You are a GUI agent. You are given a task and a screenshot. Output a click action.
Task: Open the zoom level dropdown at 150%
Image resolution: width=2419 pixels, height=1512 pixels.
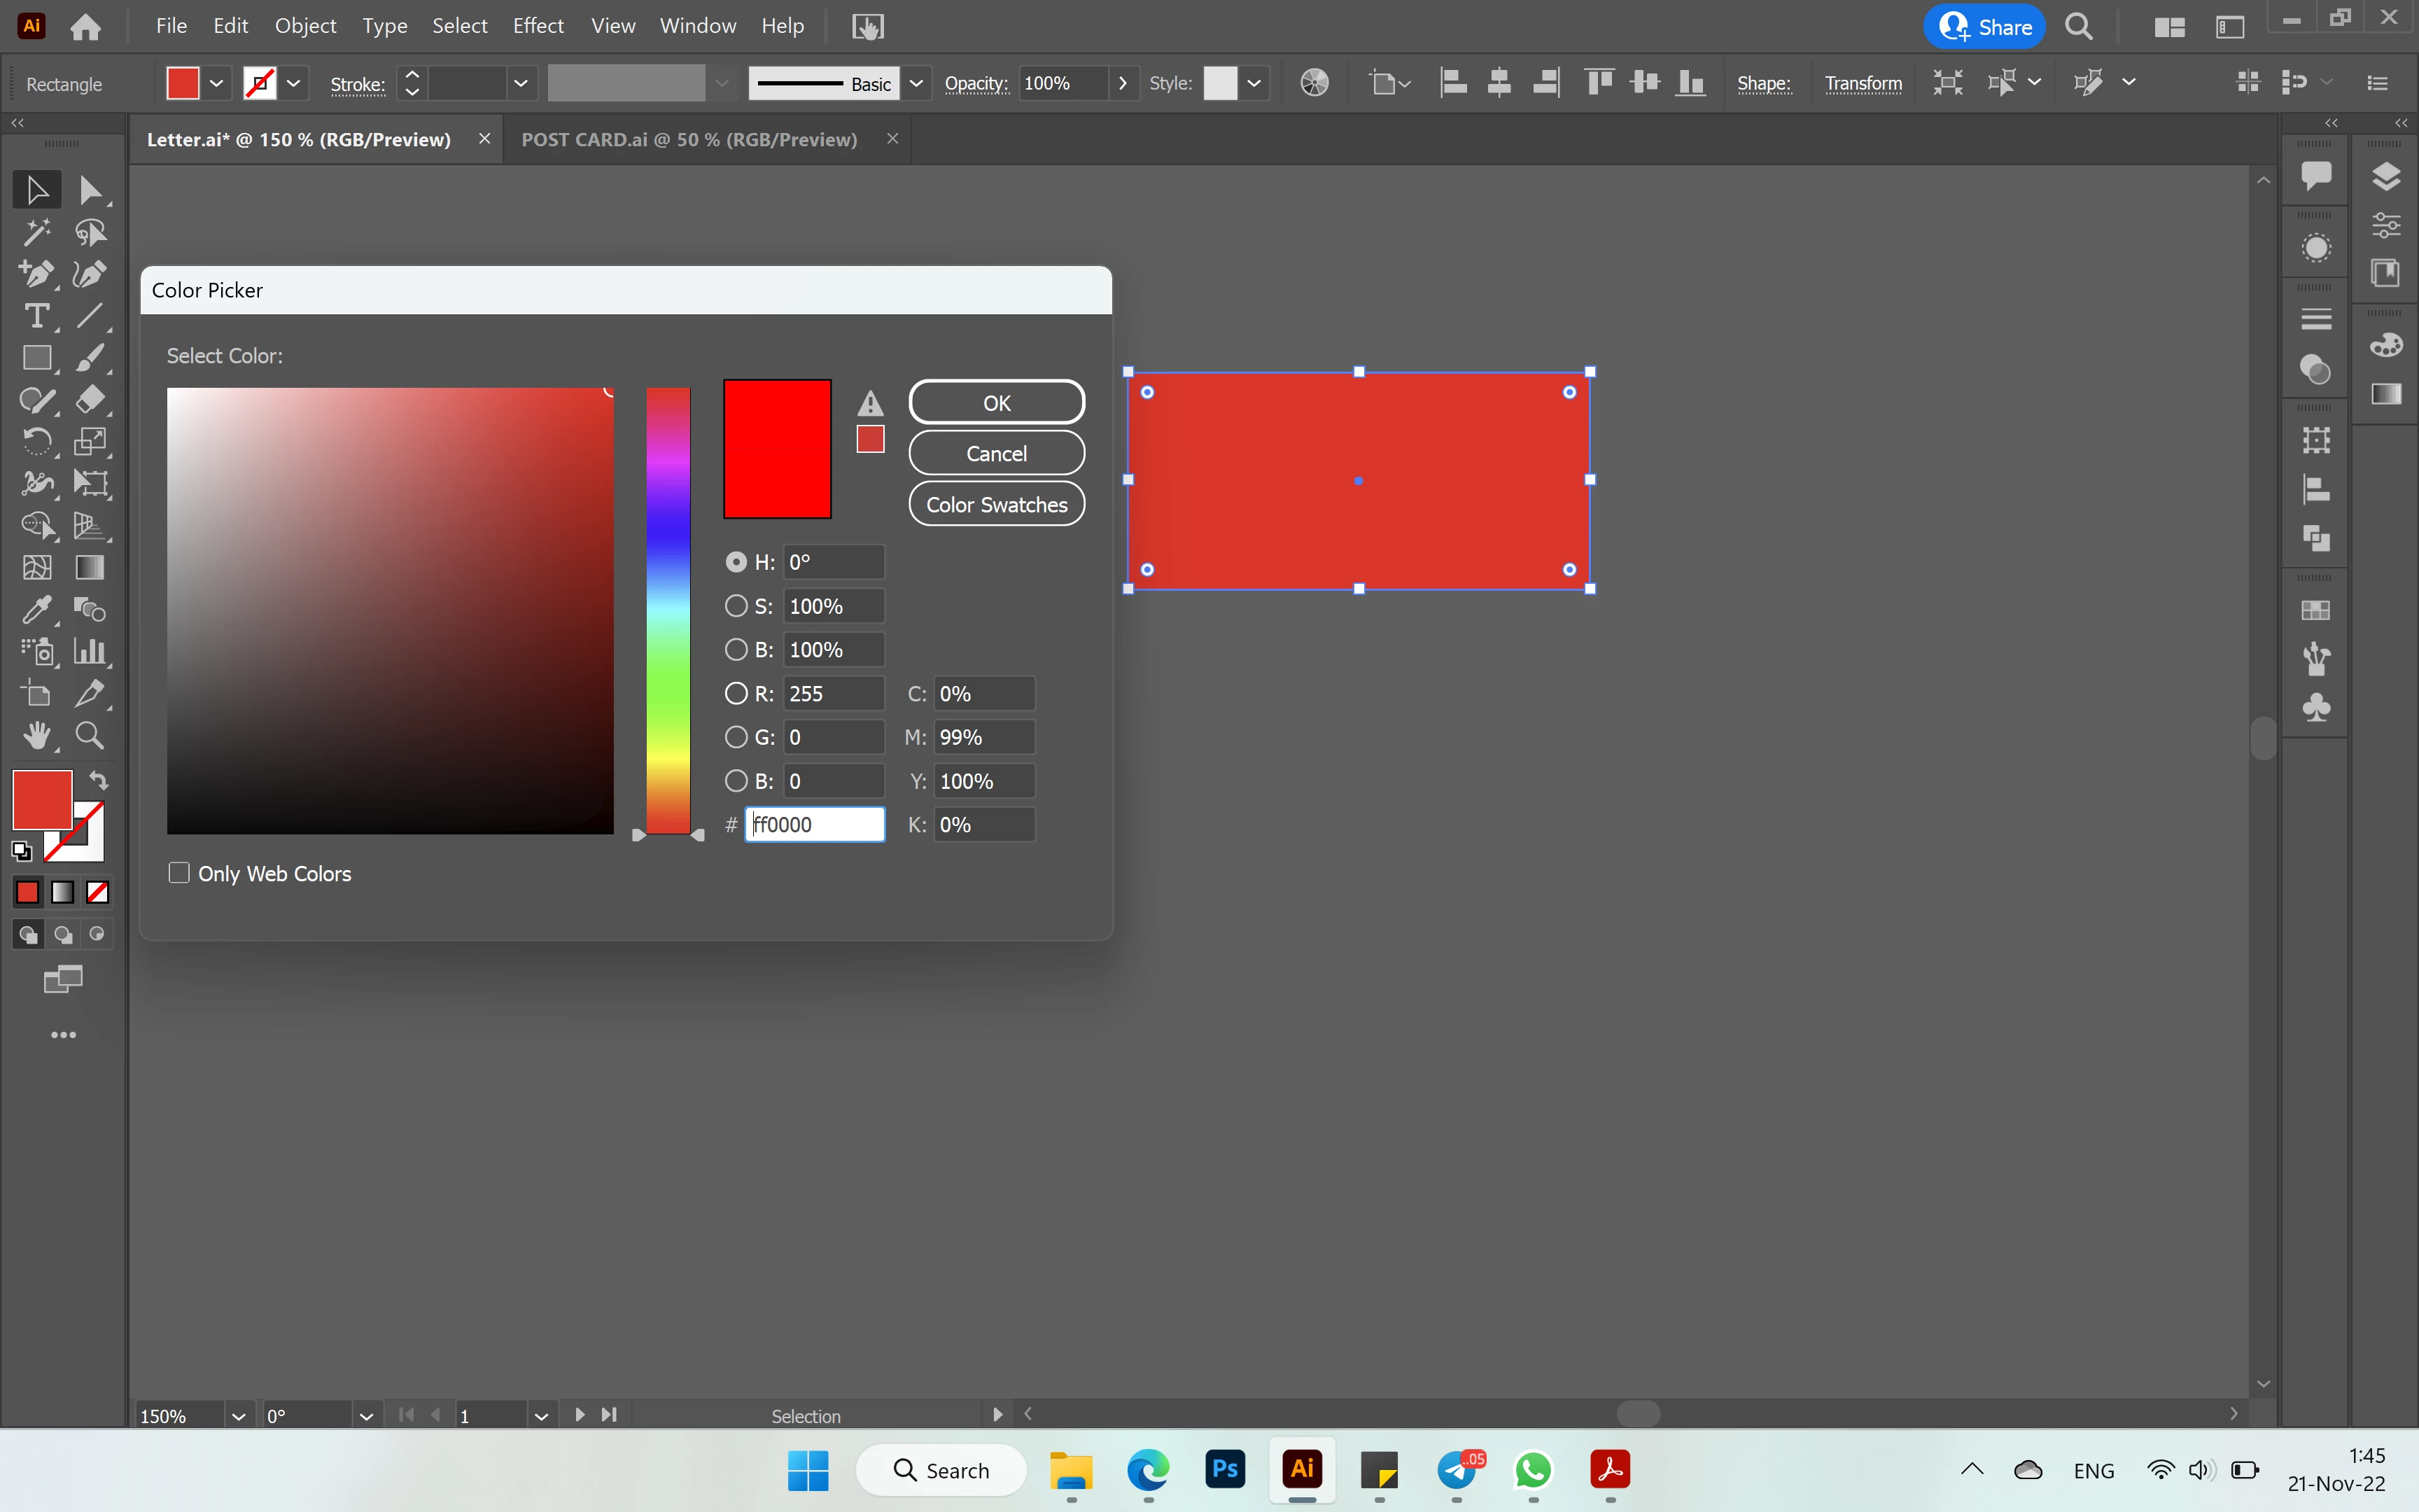[x=238, y=1416]
